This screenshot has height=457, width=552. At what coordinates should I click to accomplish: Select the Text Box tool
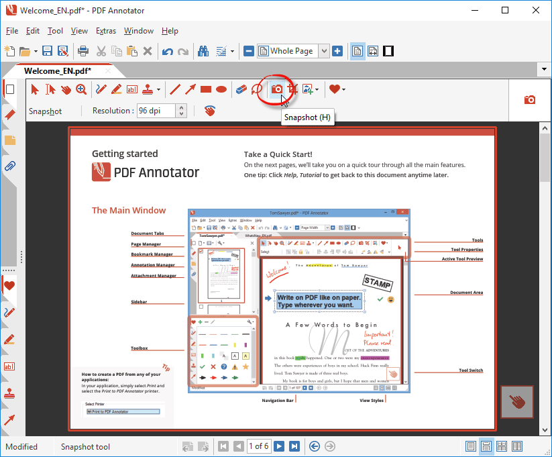click(x=131, y=89)
